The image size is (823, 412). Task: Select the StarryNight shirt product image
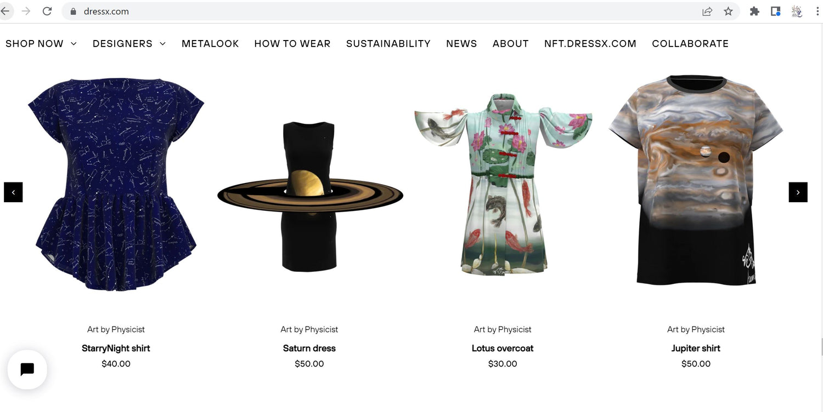coord(116,184)
